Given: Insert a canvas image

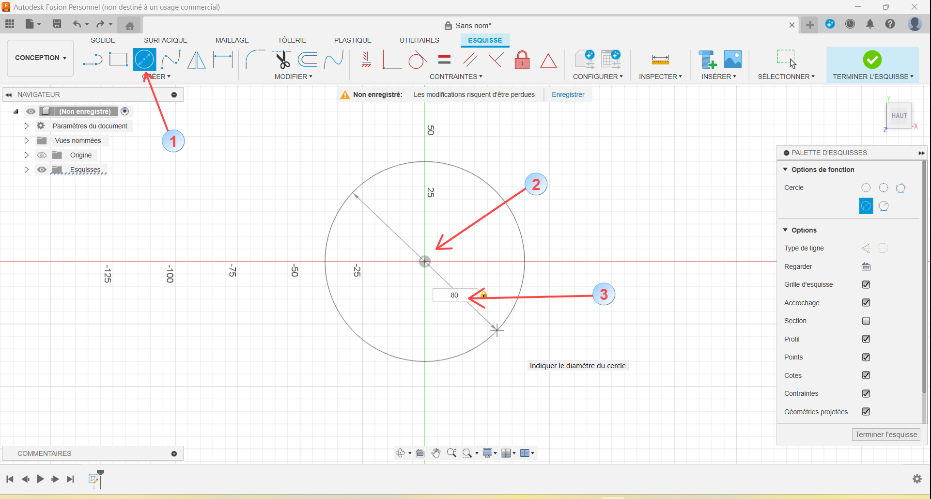Looking at the screenshot, I should point(733,60).
